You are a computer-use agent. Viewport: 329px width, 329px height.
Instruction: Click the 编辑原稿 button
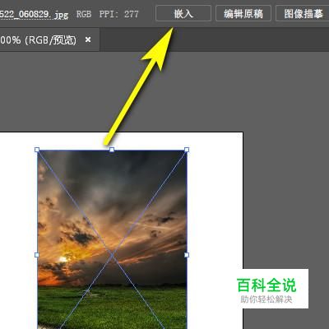tap(243, 13)
